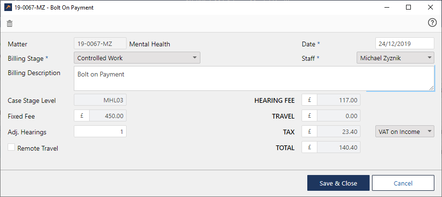The width and height of the screenshot is (442, 197).
Task: Open the help question mark icon
Action: 431,23
